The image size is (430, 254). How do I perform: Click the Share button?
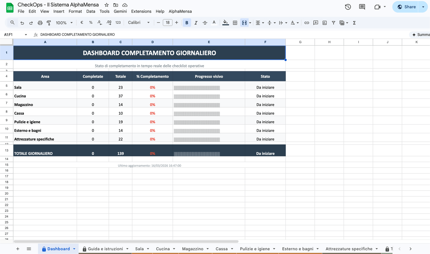pos(406,7)
